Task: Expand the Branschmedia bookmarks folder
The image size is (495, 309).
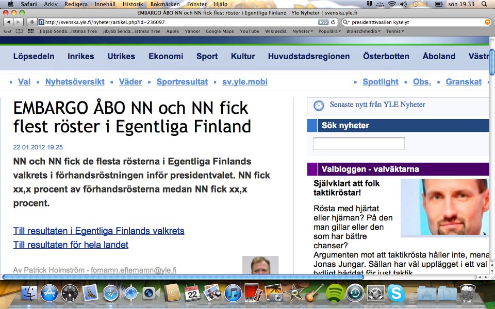Action: 364,31
